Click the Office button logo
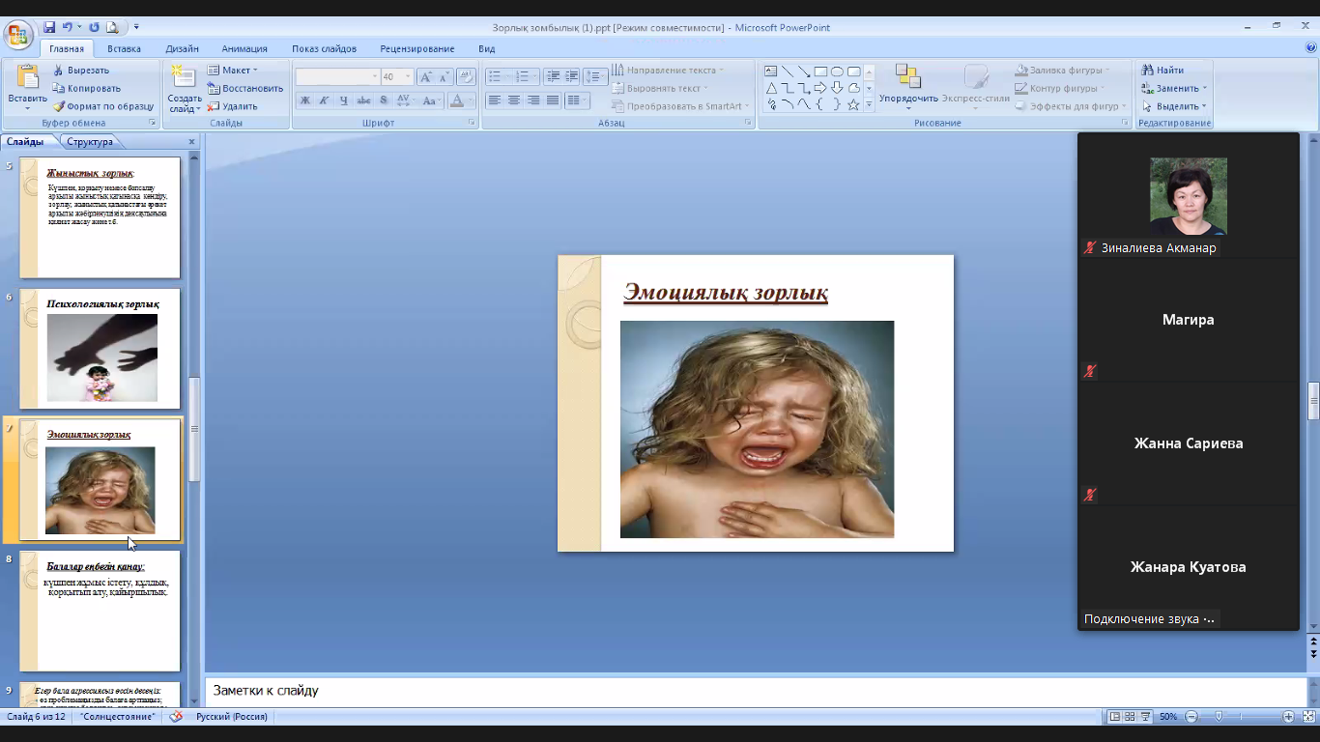Screen dimensions: 1320x742 pos(17,36)
